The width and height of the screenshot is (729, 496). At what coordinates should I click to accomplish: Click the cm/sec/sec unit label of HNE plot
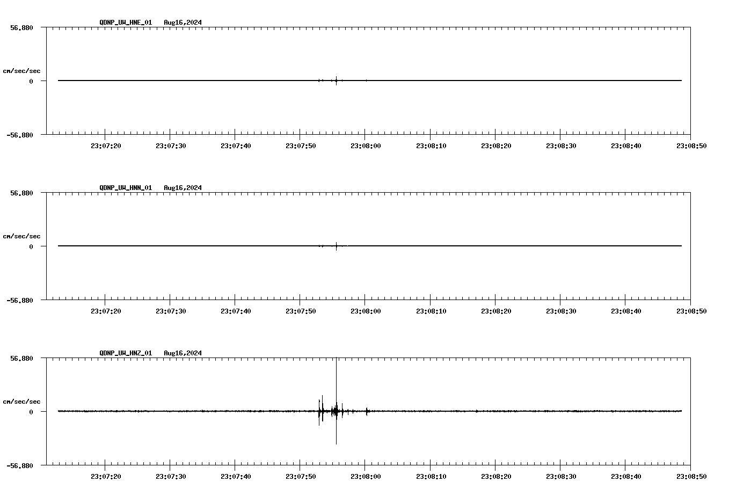[21, 71]
